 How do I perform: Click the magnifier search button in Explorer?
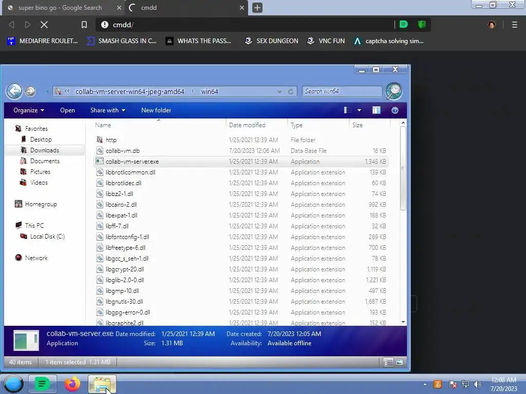point(394,91)
